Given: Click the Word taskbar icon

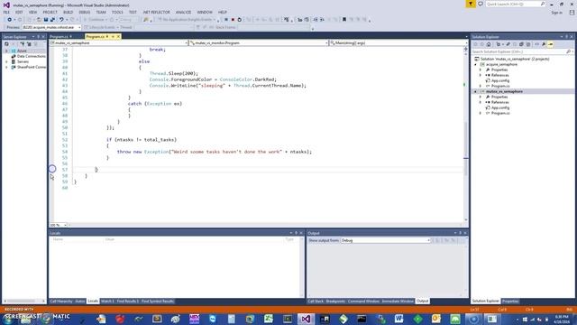Looking at the screenshot, I should point(398,319).
